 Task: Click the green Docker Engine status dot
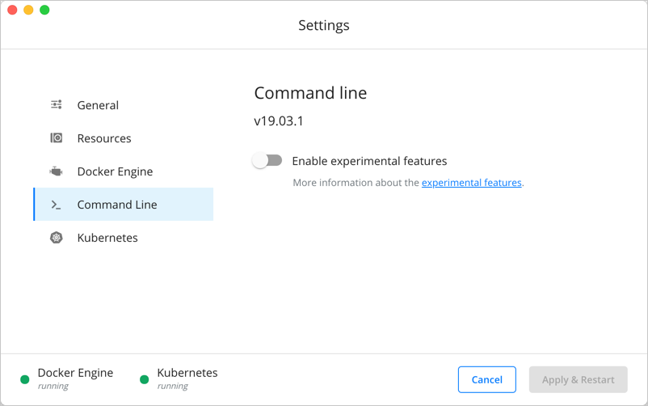(x=25, y=379)
